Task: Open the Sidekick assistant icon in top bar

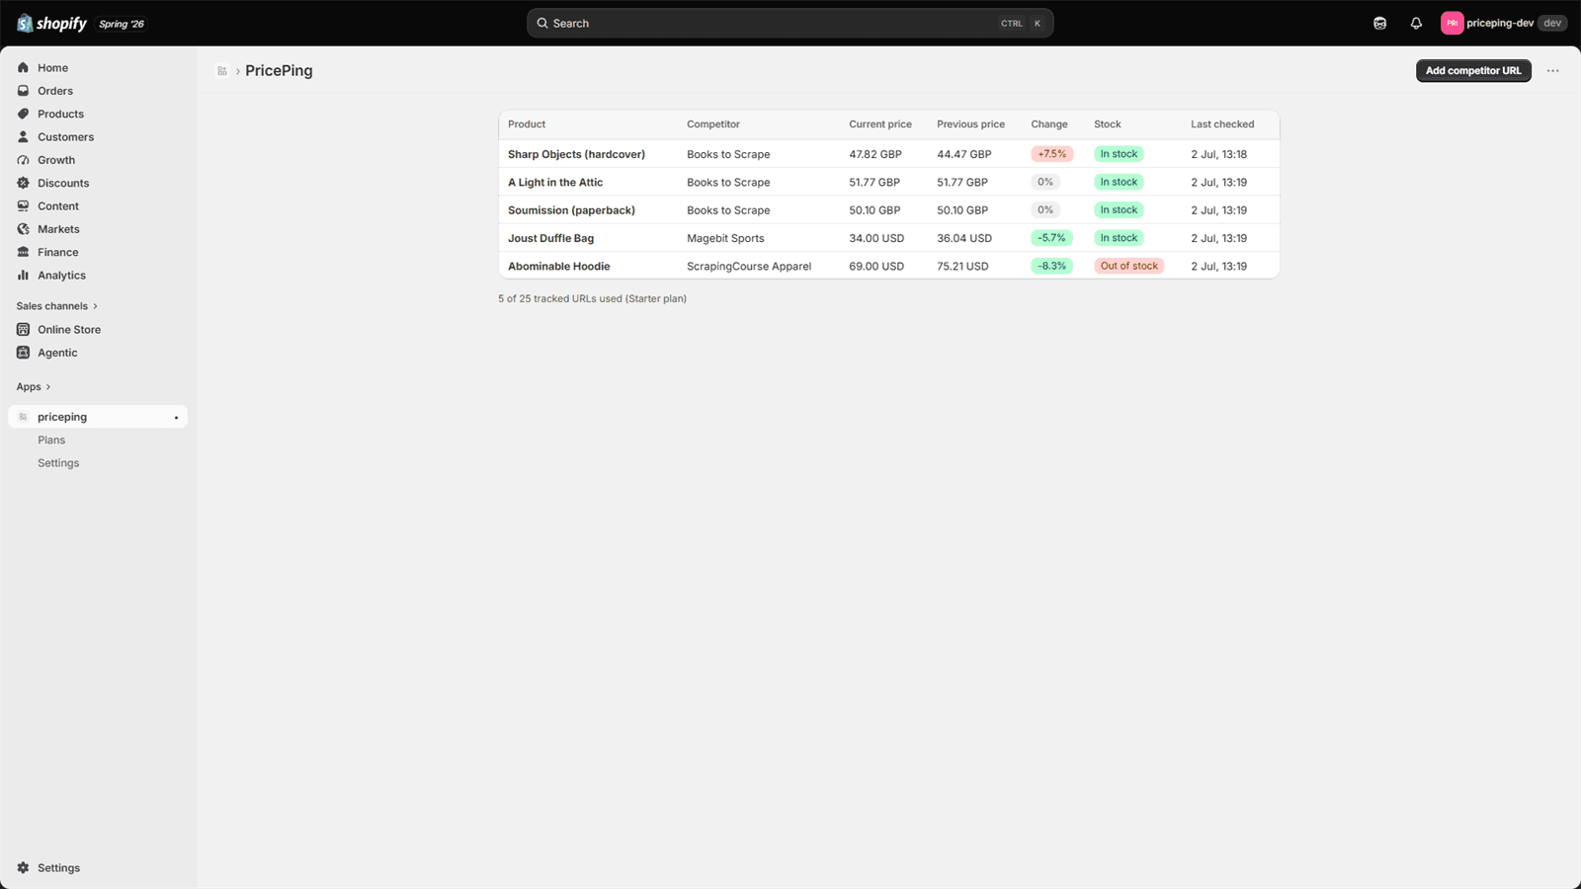Action: coord(1380,23)
